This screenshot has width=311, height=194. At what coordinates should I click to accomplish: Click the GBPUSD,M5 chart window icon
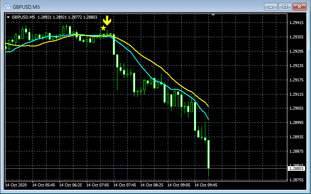pos(8,7)
